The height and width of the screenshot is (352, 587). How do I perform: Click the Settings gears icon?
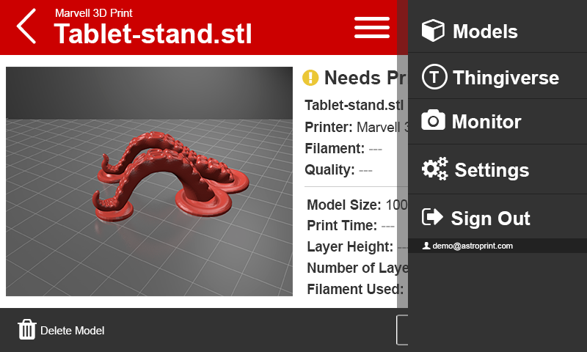click(x=434, y=169)
